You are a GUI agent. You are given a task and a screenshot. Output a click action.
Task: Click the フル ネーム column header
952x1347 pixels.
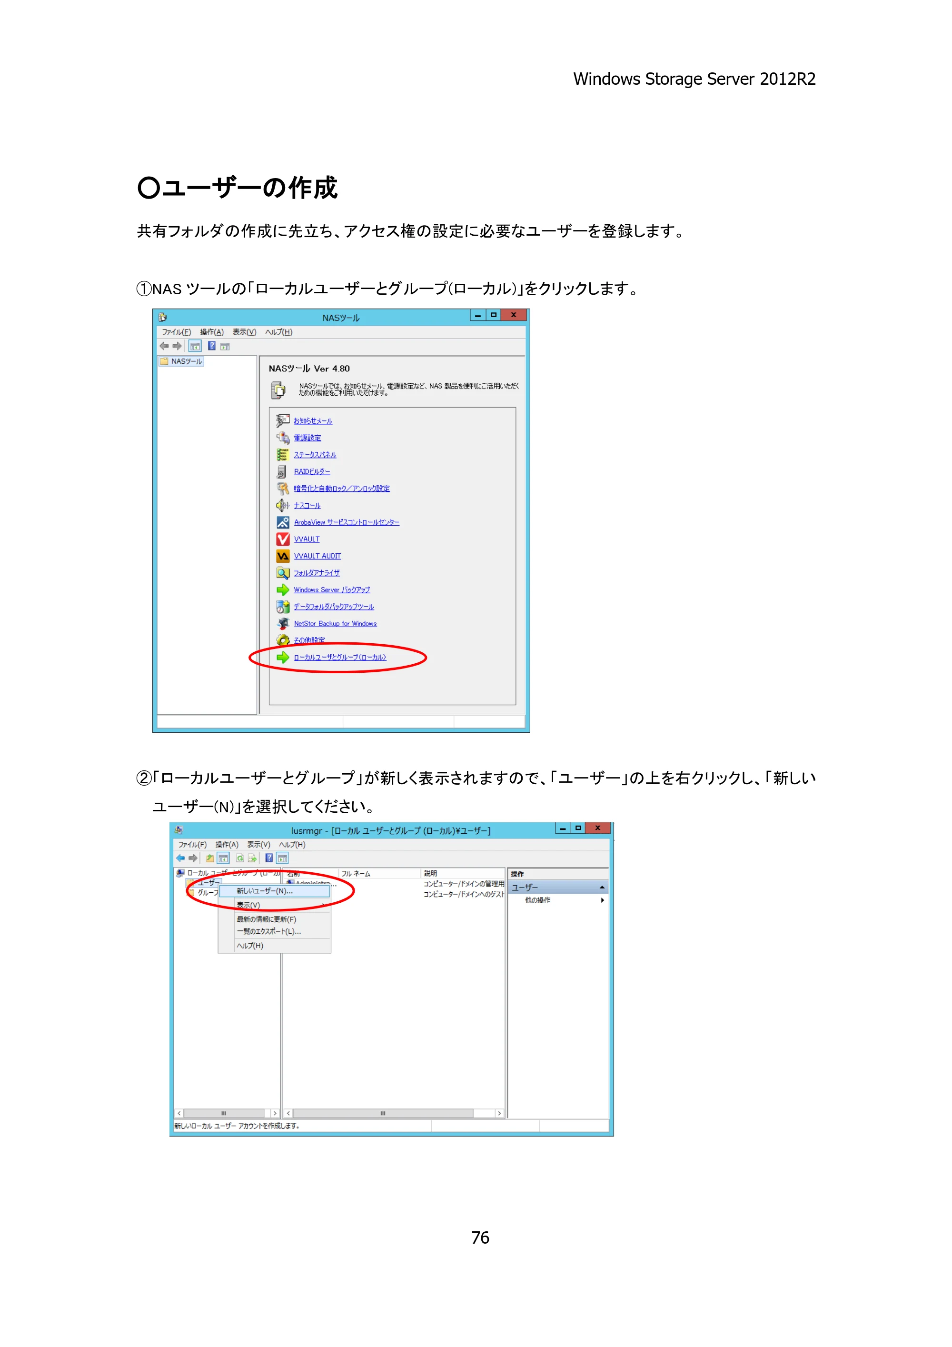[x=379, y=874]
